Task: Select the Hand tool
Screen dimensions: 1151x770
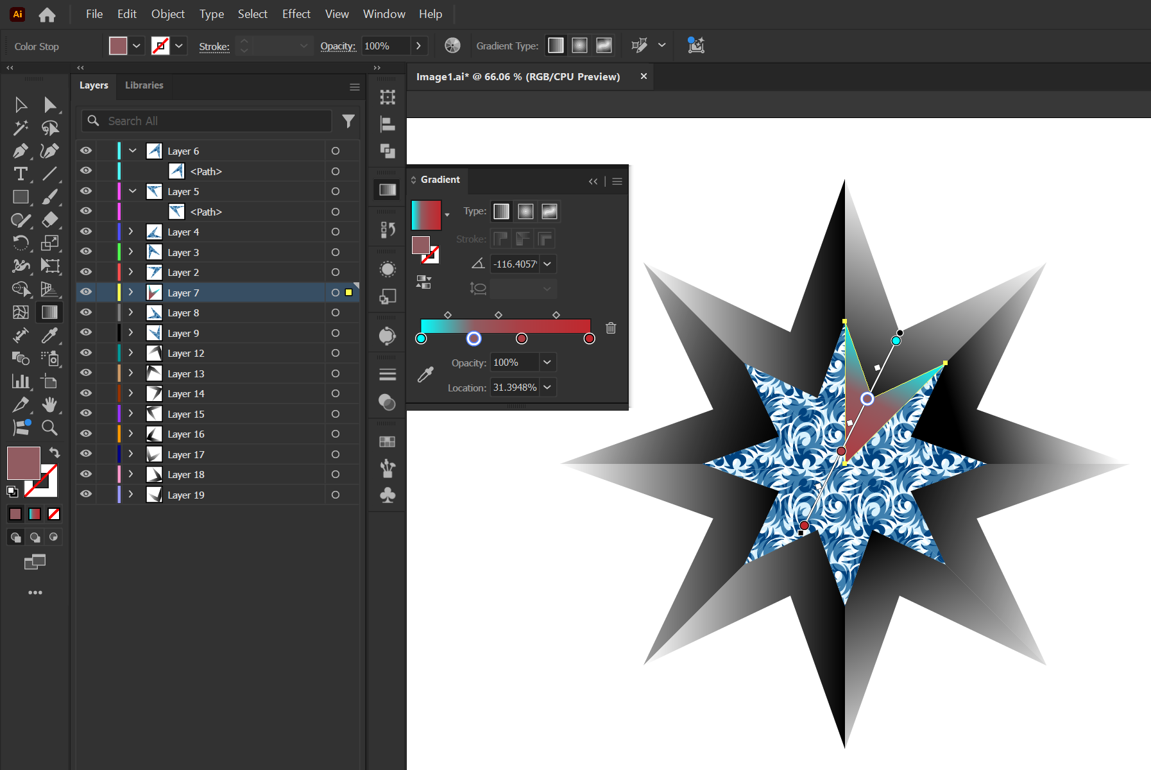Action: 50,404
